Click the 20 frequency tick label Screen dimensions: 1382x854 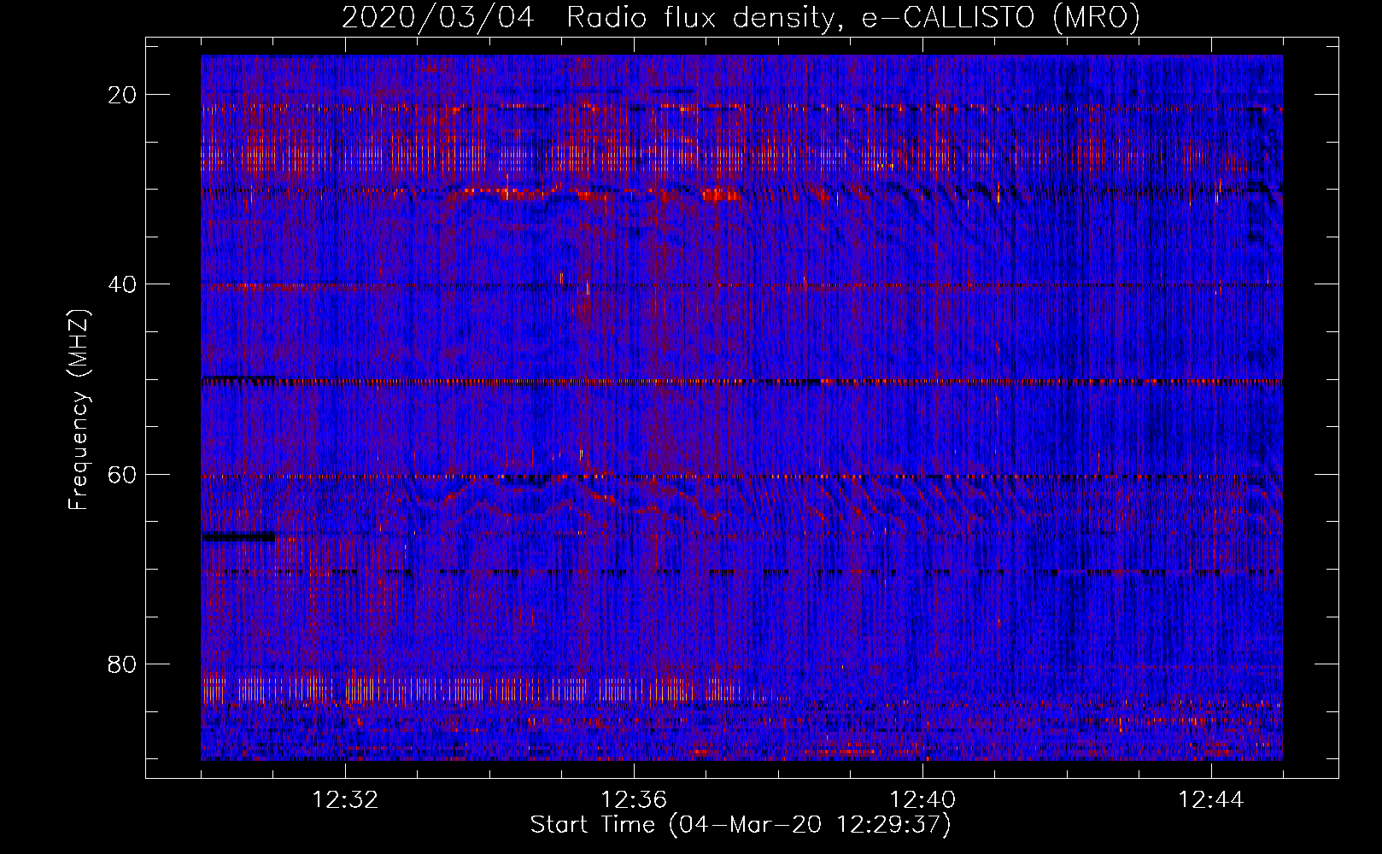(122, 95)
